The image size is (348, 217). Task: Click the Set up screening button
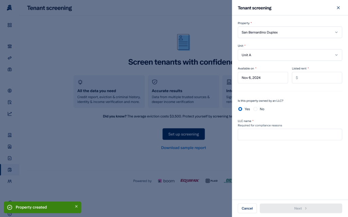pyautogui.click(x=184, y=134)
